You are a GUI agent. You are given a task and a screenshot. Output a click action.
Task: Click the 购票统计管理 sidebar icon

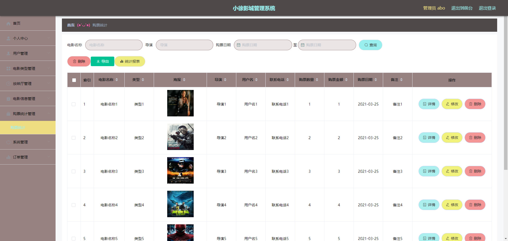tap(8, 114)
